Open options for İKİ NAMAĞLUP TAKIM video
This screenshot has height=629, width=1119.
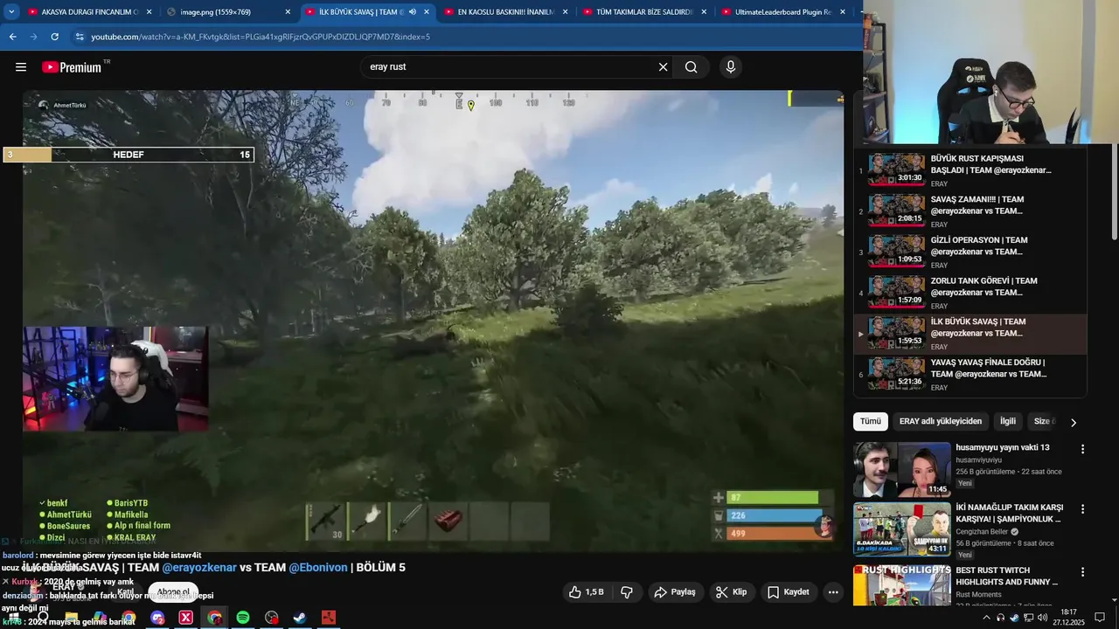point(1082,508)
